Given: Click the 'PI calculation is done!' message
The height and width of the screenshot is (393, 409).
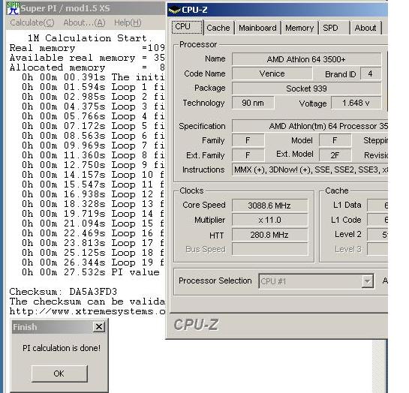Looking at the screenshot, I should coord(62,348).
